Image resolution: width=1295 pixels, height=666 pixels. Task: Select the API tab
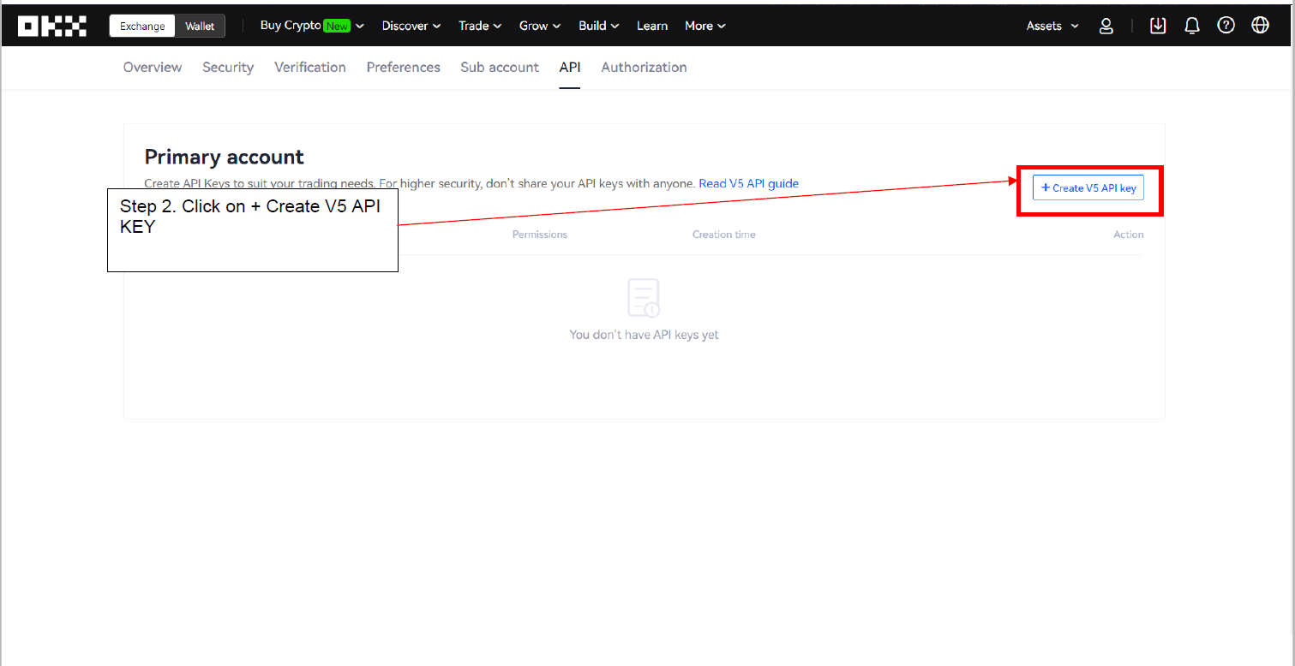pos(570,67)
